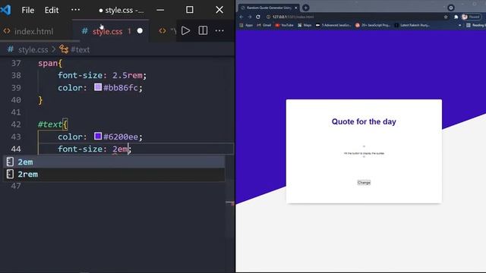Click the Change button in the browser page

pyautogui.click(x=364, y=183)
